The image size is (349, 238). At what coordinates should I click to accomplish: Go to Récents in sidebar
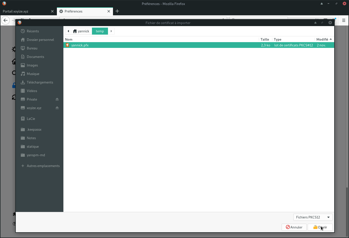point(33,31)
